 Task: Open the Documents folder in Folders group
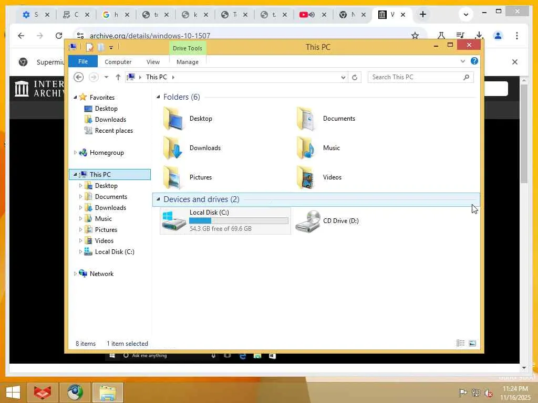coord(326,119)
